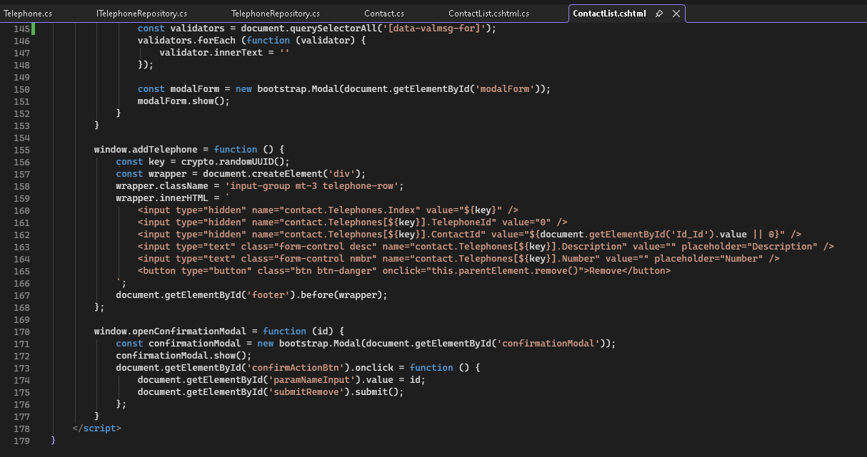Screen dimensions: 867x457
Task: Click 'wrapper.innerHTML' on line 158
Action: [x=162, y=198]
